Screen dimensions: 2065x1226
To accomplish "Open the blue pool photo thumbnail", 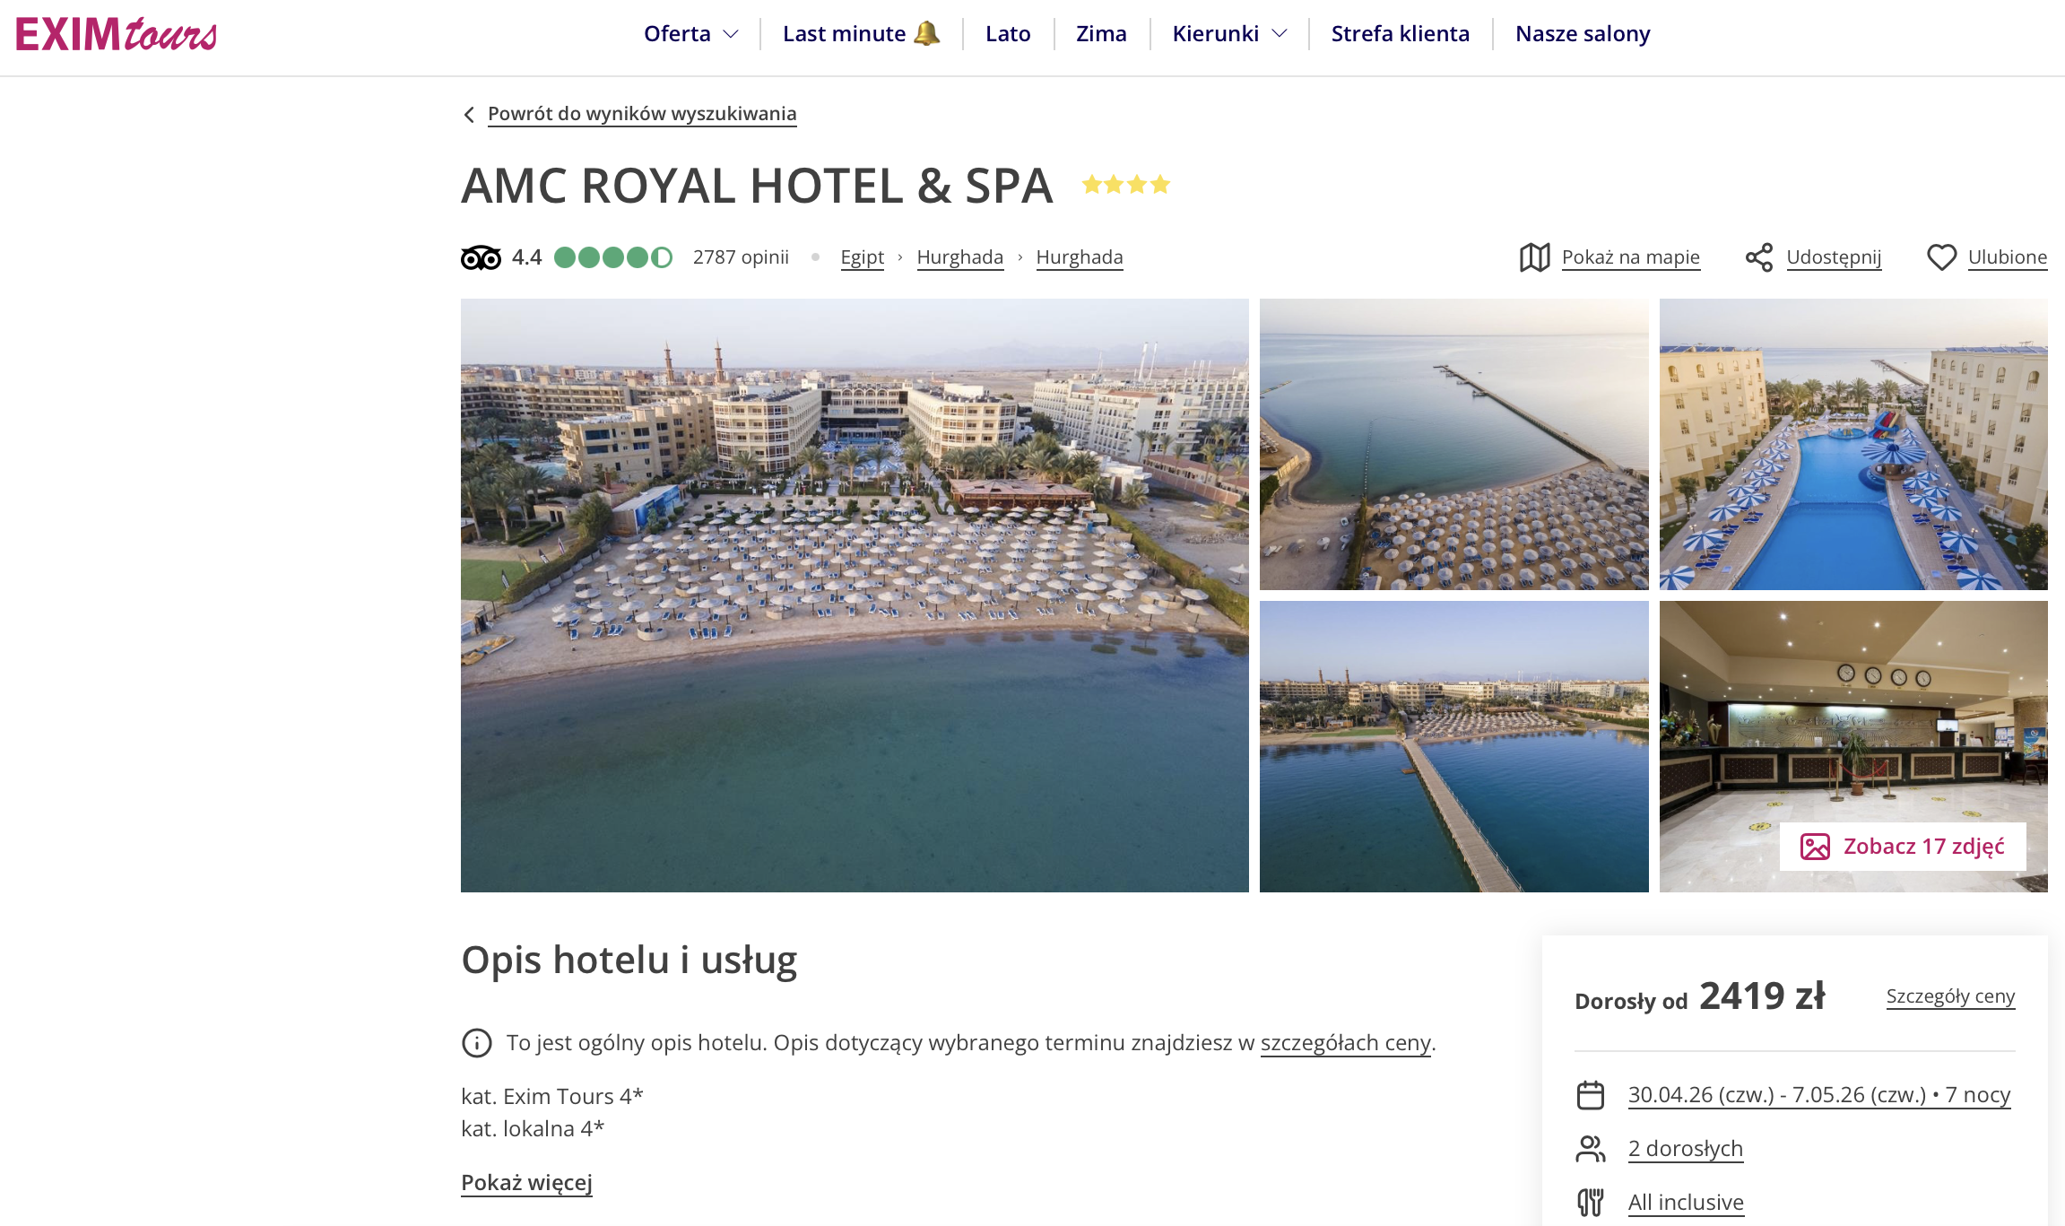I will [1852, 444].
